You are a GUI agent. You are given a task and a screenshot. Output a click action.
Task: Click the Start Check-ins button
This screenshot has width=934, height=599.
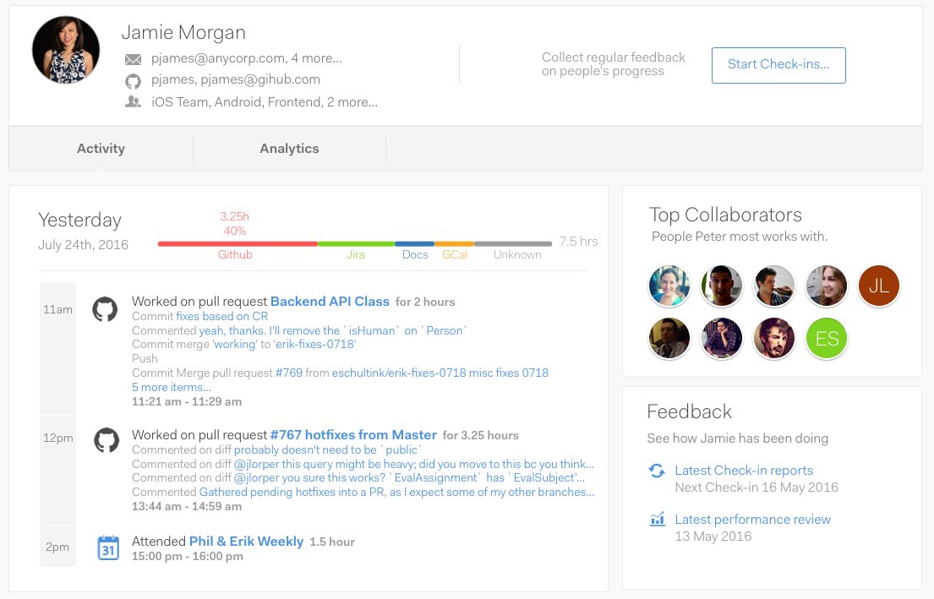[778, 65]
